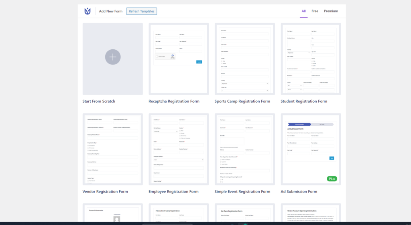
Task: Click the plus icon to start from scratch
Action: point(113,57)
